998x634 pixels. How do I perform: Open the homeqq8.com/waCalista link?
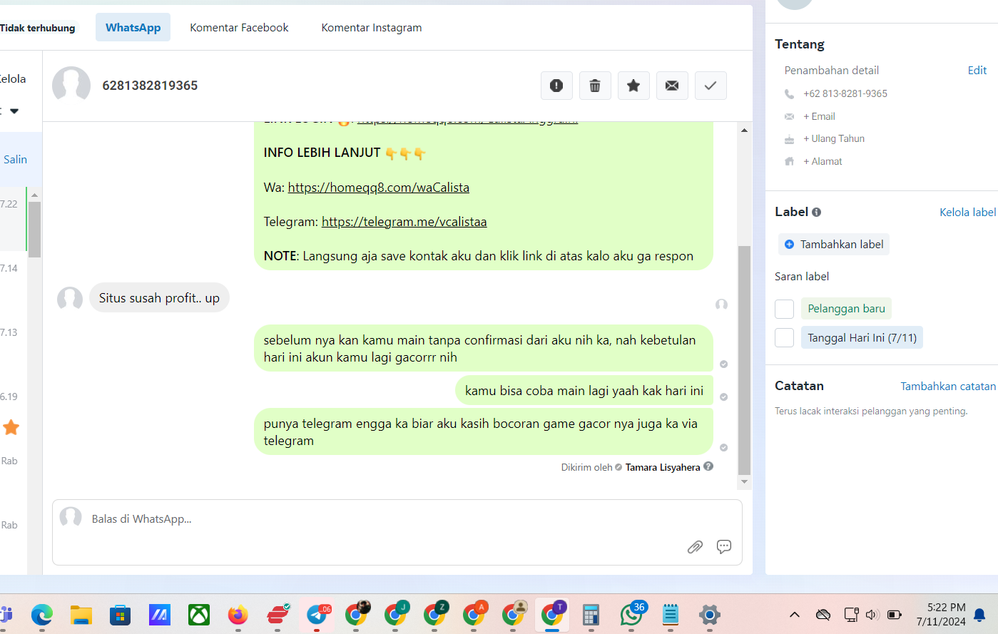(379, 188)
